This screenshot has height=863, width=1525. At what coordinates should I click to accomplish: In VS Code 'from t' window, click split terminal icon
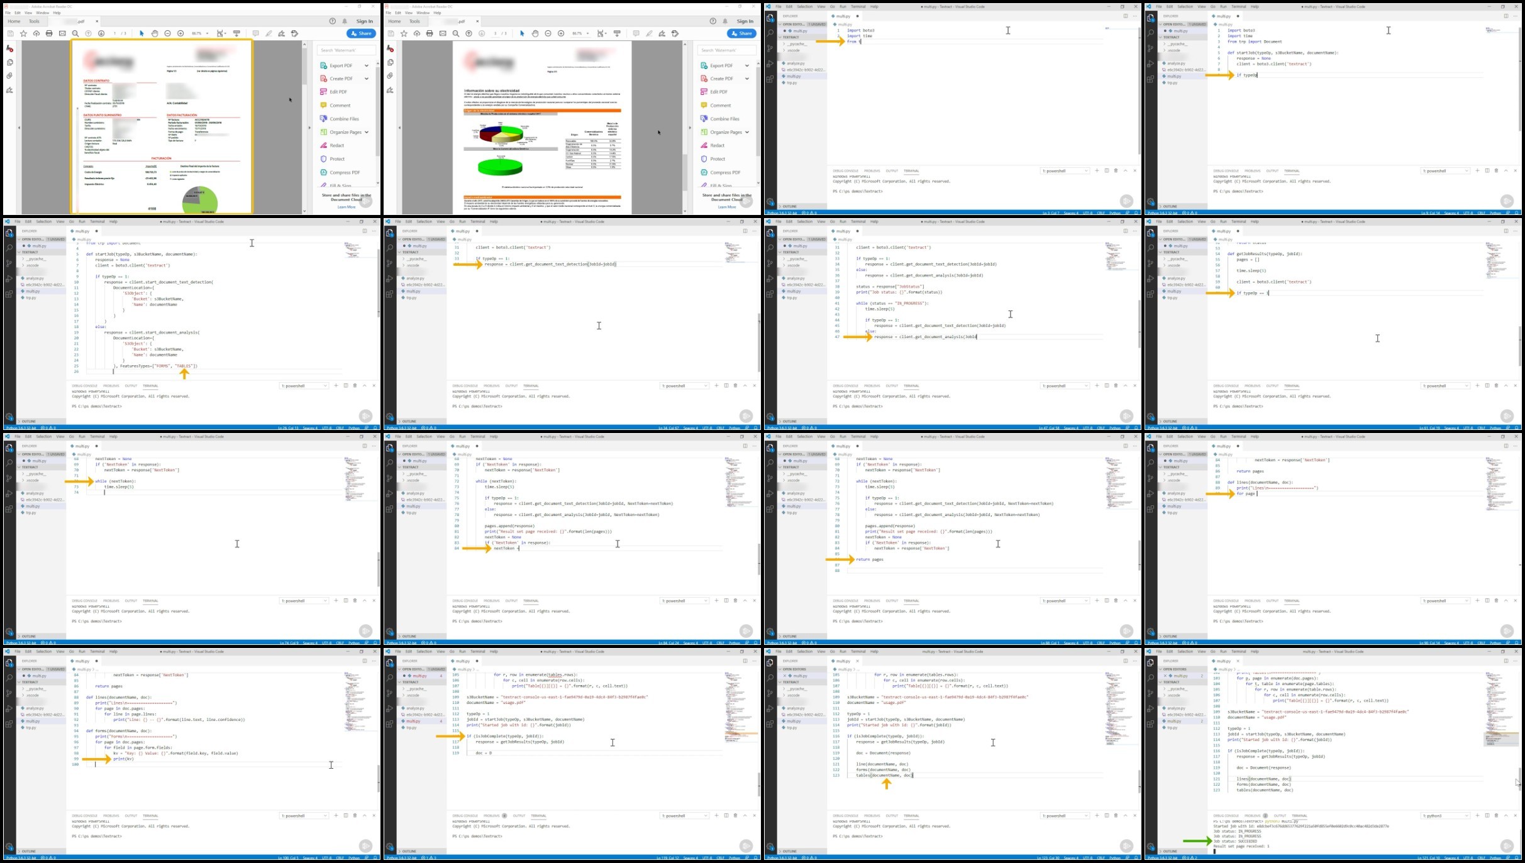coord(1106,171)
